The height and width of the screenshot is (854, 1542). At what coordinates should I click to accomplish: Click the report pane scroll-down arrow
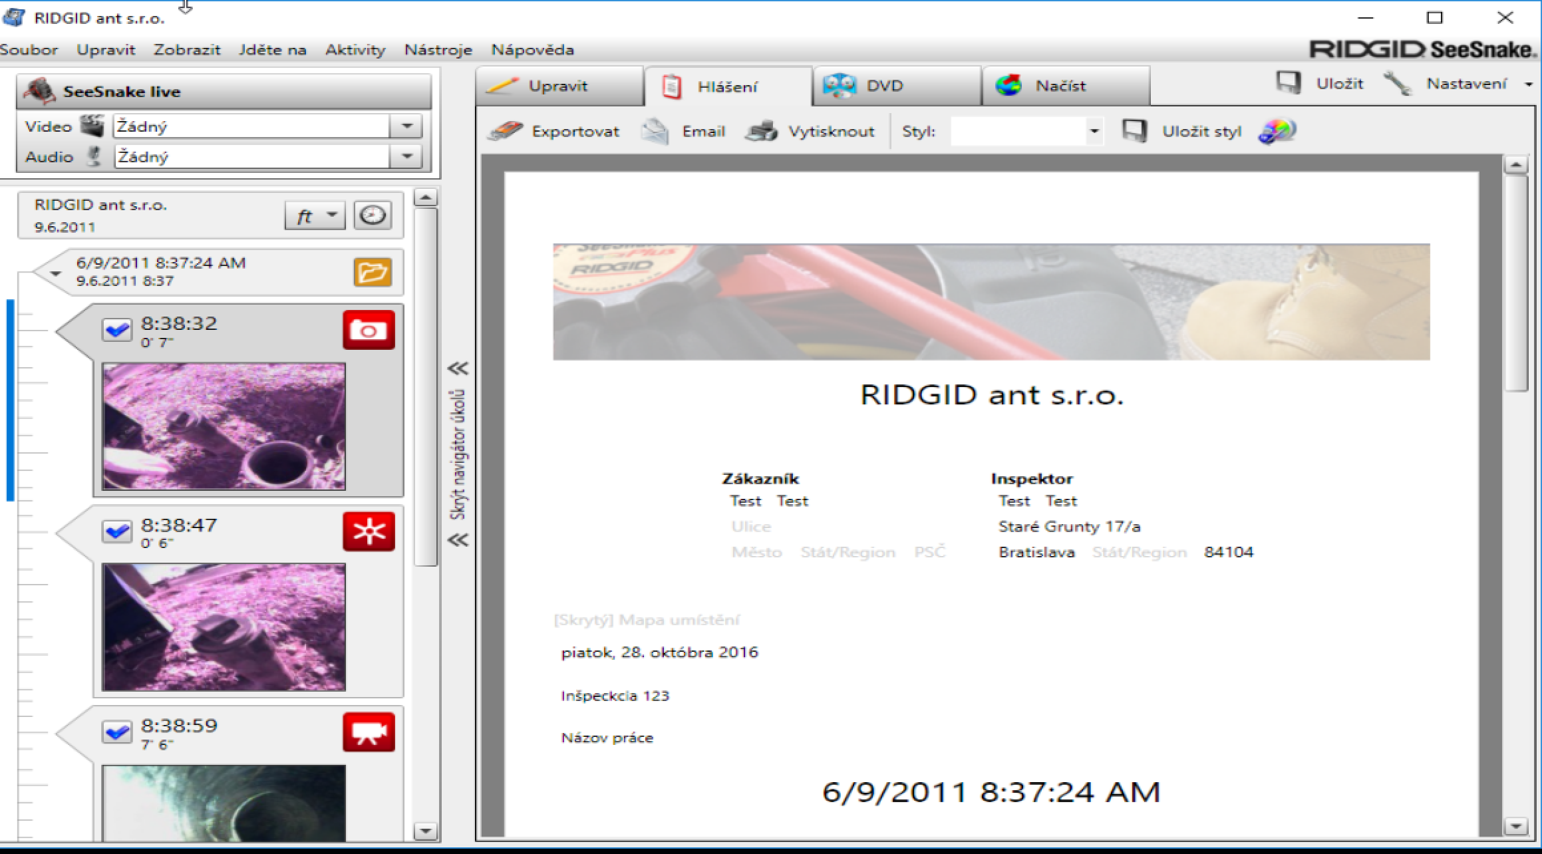(1516, 827)
